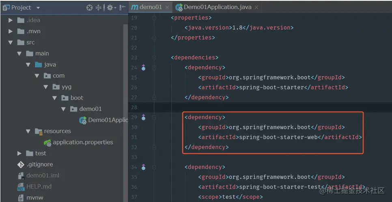Click the class icon on Demo01Application.java tab
392x202 pixels.
179,8
